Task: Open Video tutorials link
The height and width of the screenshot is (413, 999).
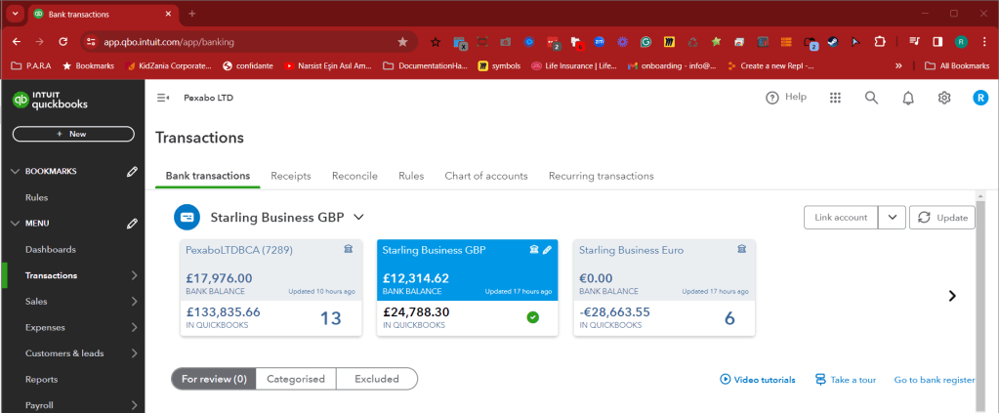Action: pos(758,380)
